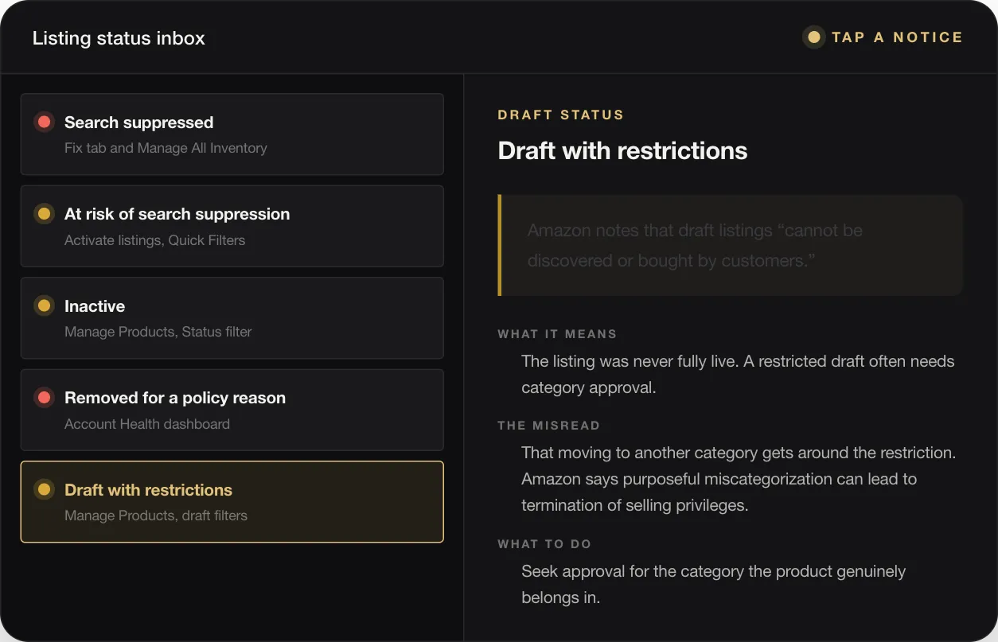
Task: Open the Search suppressed notice
Action: point(232,134)
